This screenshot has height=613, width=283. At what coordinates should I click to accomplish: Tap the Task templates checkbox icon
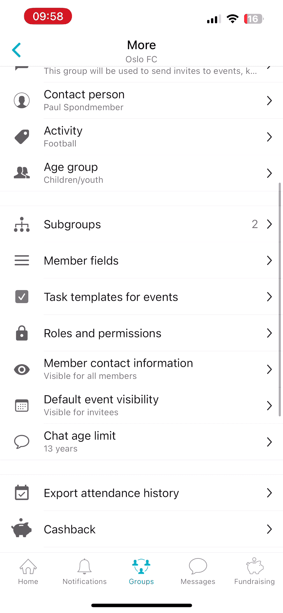pos(22,297)
